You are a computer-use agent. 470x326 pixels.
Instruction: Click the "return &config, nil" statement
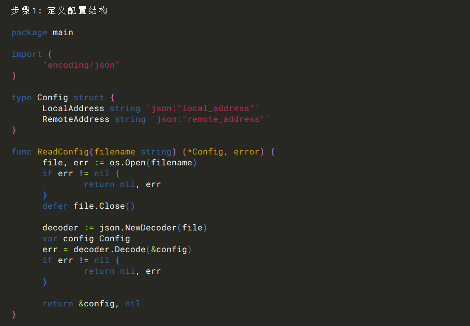[91, 304]
